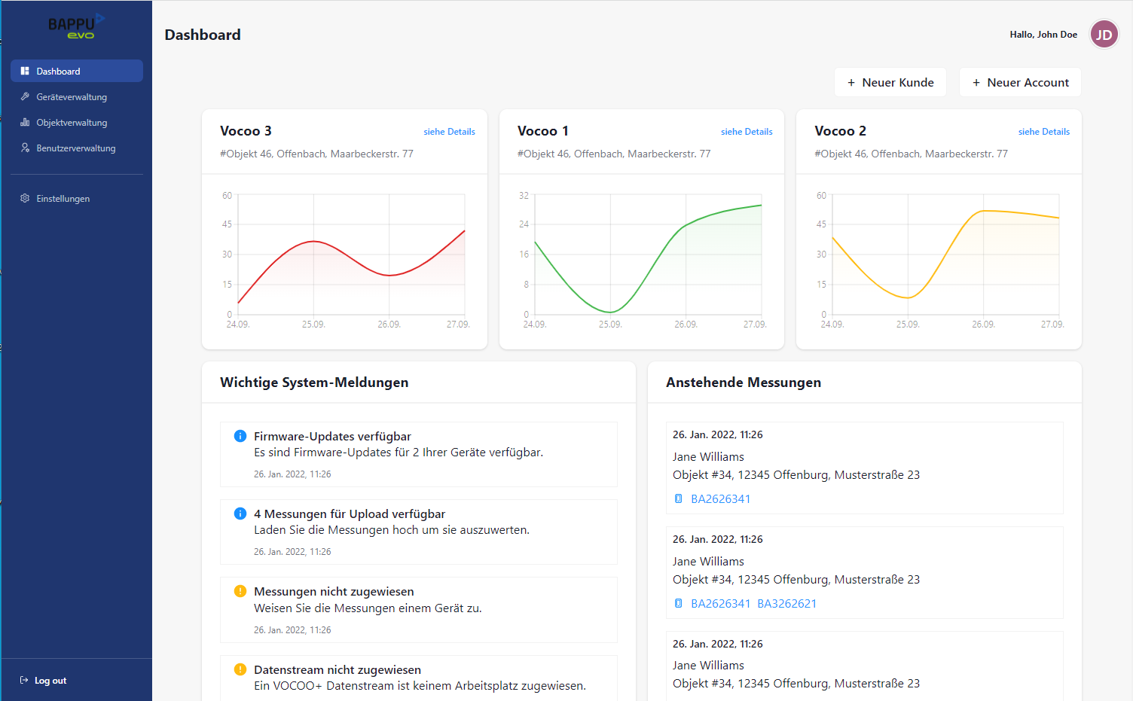This screenshot has width=1133, height=701.
Task: Click the Geräteverwaltung wrench icon
Action: pyautogui.click(x=25, y=96)
